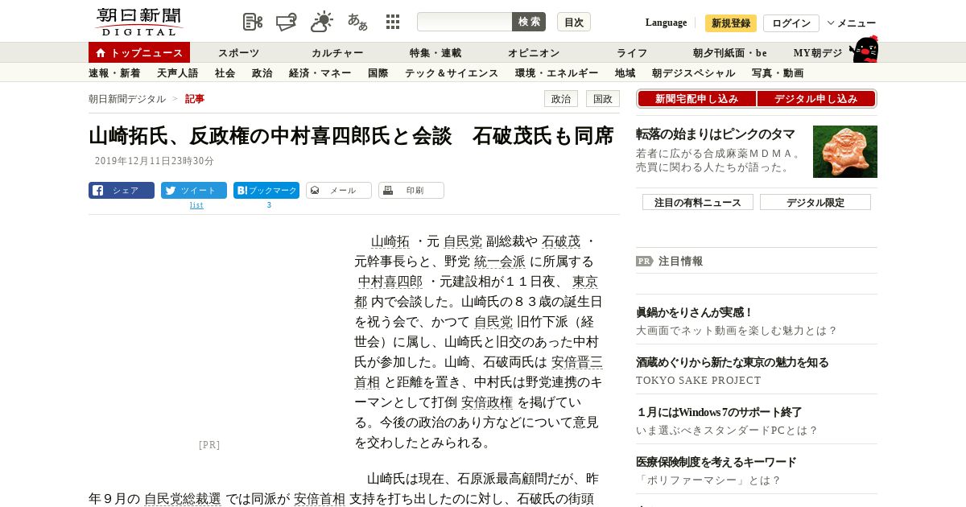966x507 pixels.
Task: Click デジタル申し込み subscription button
Action: click(816, 99)
